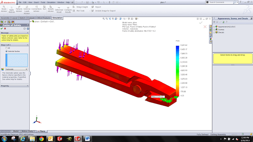Switch to the Office Products tab

coord(43,18)
